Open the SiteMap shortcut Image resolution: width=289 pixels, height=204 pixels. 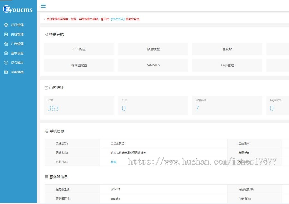point(153,65)
